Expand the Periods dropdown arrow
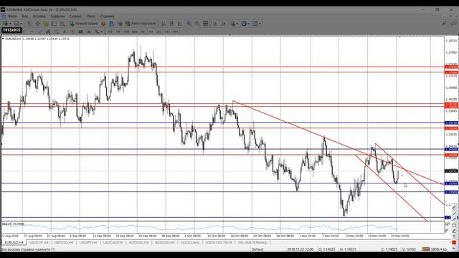The width and height of the screenshot is (459, 258). pos(249,24)
